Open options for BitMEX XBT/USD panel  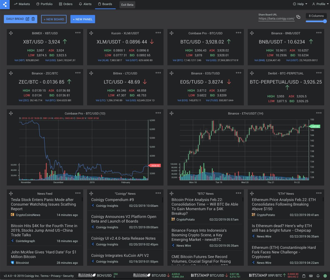tap(78, 33)
